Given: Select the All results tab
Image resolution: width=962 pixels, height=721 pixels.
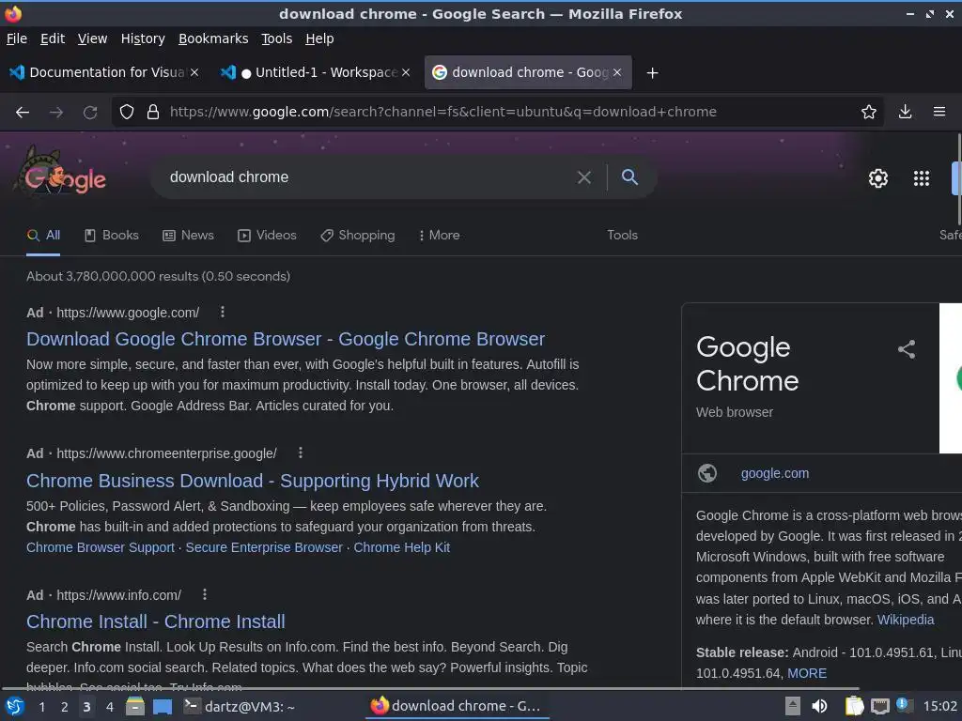Looking at the screenshot, I should tap(43, 236).
